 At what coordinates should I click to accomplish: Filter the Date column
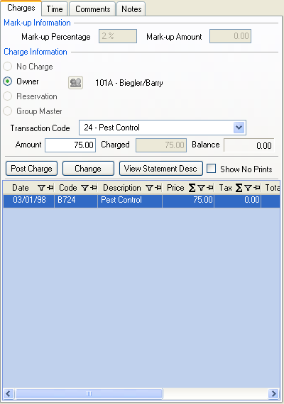point(41,188)
